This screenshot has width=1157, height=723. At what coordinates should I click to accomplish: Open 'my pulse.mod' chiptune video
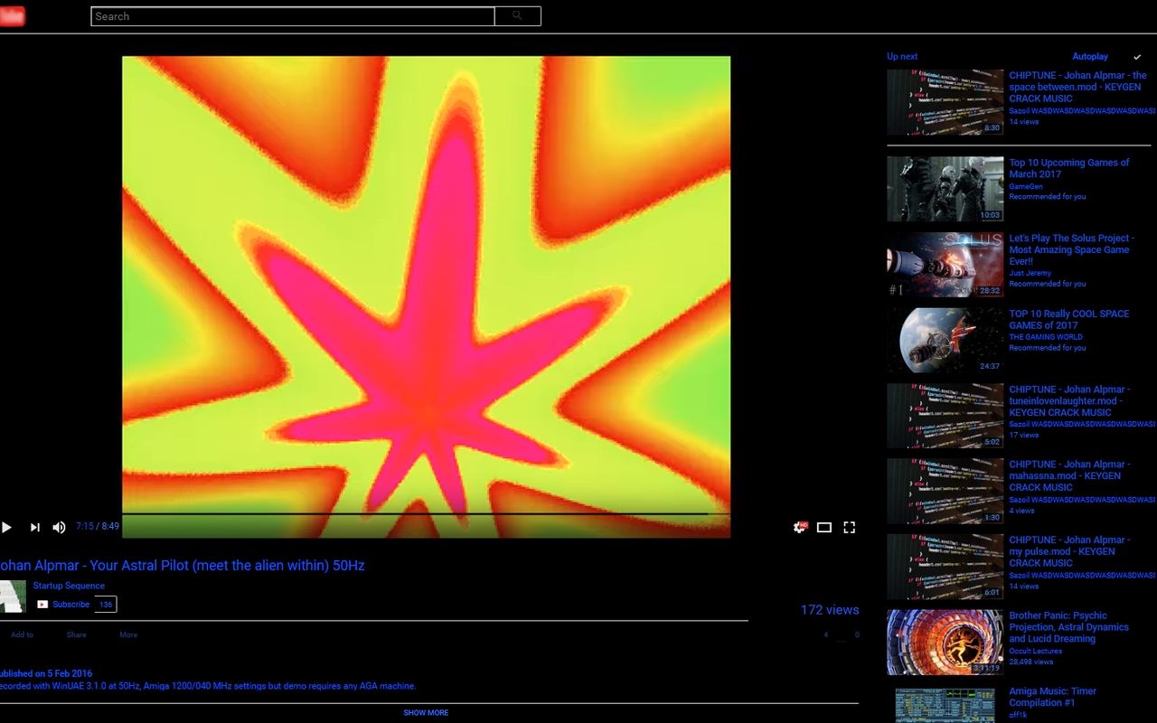[1069, 551]
